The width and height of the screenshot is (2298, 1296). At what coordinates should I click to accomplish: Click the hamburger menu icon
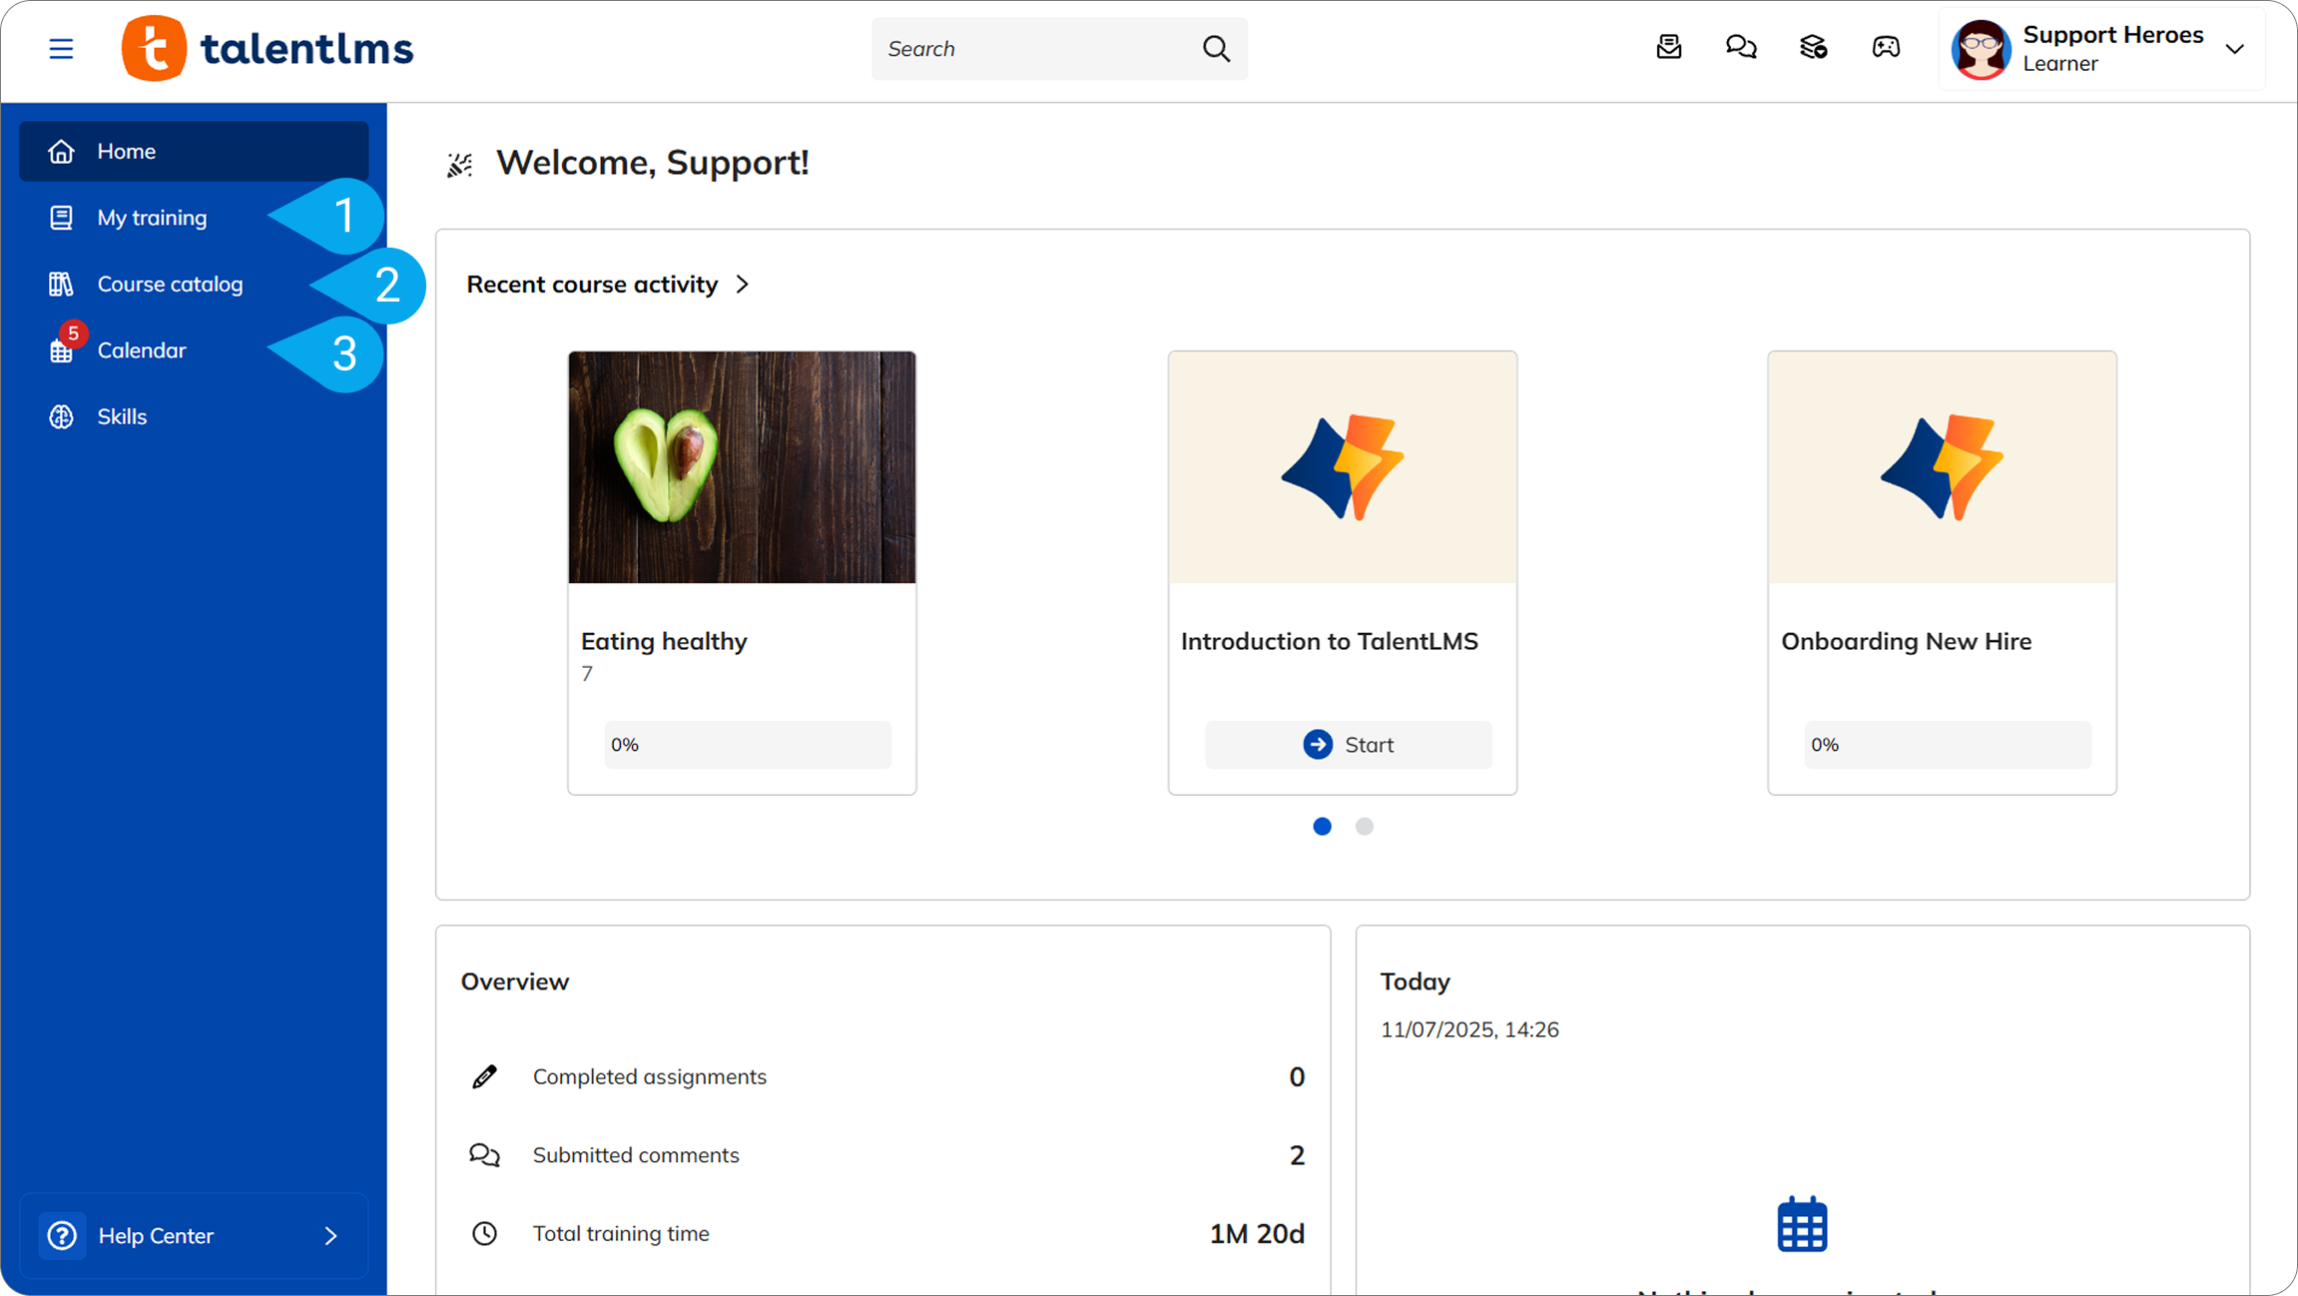click(61, 48)
